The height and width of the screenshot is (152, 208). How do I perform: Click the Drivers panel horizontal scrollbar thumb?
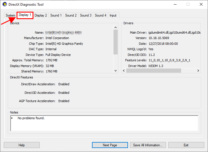[x=154, y=70]
